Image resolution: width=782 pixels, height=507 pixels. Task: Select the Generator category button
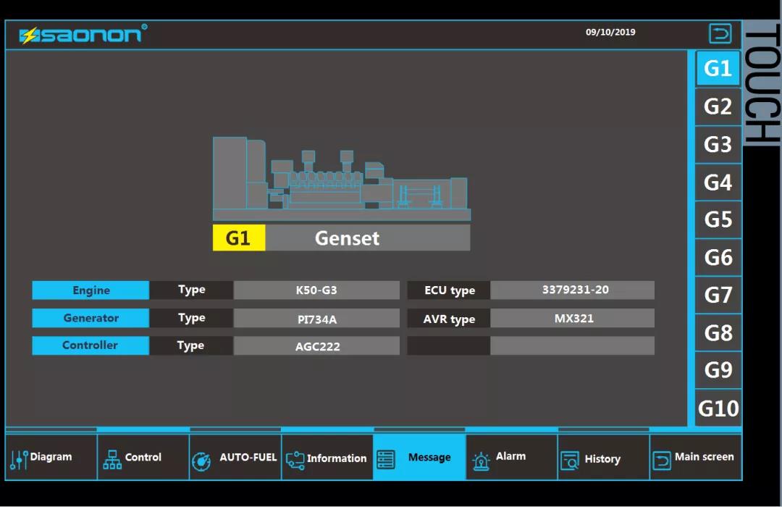pos(91,318)
